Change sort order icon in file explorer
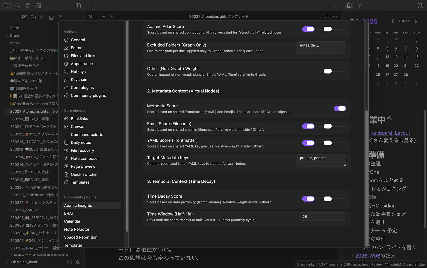The image size is (427, 268). coord(42,17)
